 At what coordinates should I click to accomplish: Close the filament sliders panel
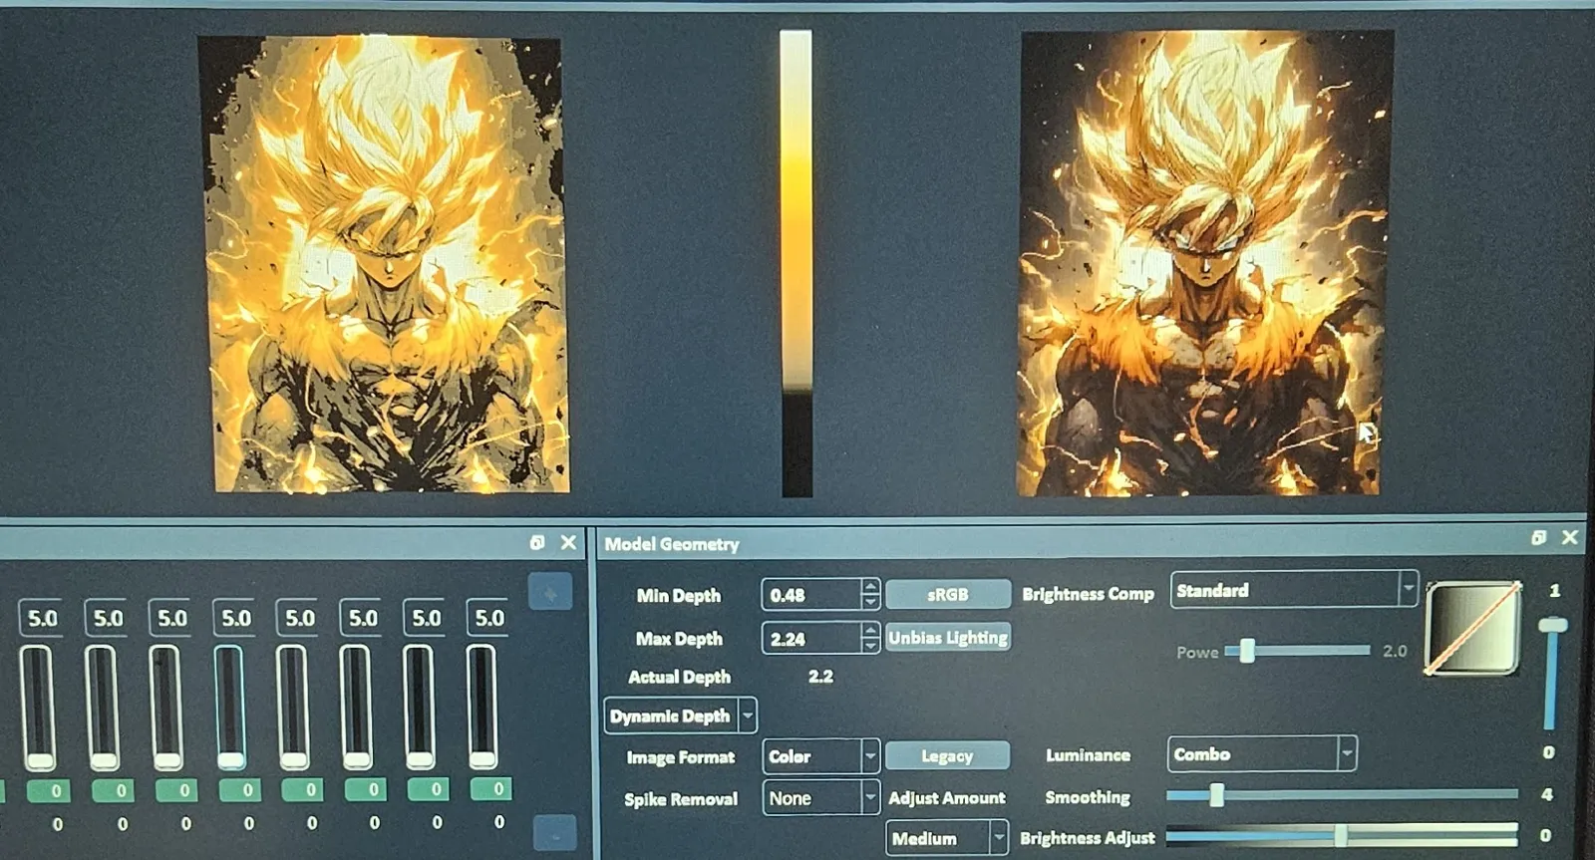(568, 542)
